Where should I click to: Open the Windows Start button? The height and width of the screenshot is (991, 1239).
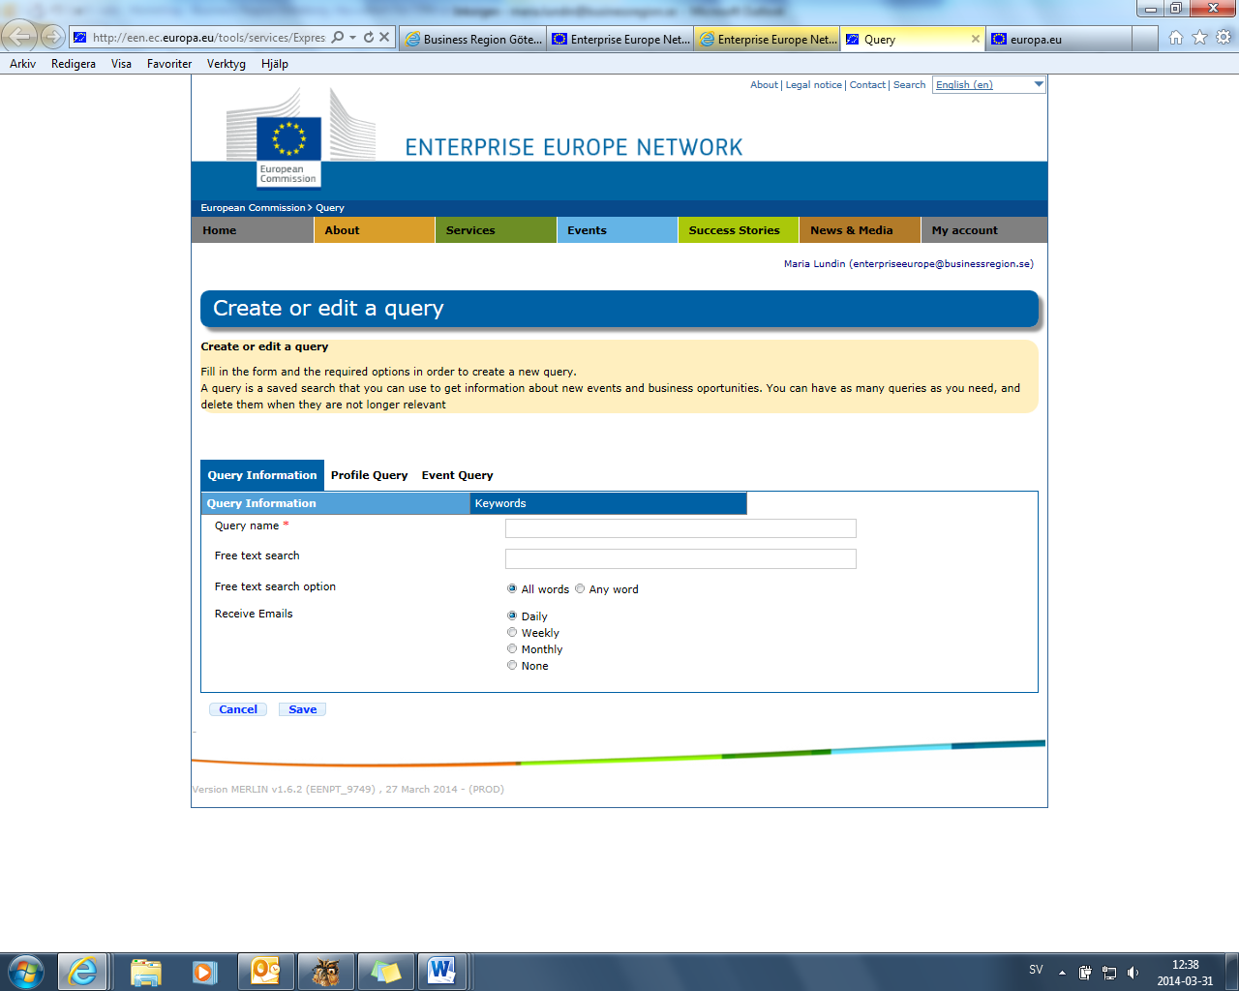tap(26, 972)
